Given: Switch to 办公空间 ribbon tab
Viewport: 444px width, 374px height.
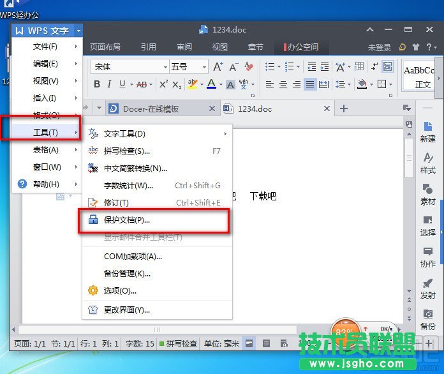Looking at the screenshot, I should click(x=301, y=47).
